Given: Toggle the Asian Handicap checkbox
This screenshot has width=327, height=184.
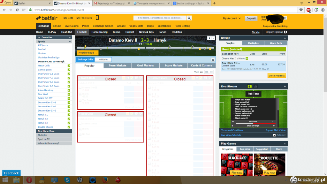Looking at the screenshot, I should pyautogui.click(x=69, y=90).
